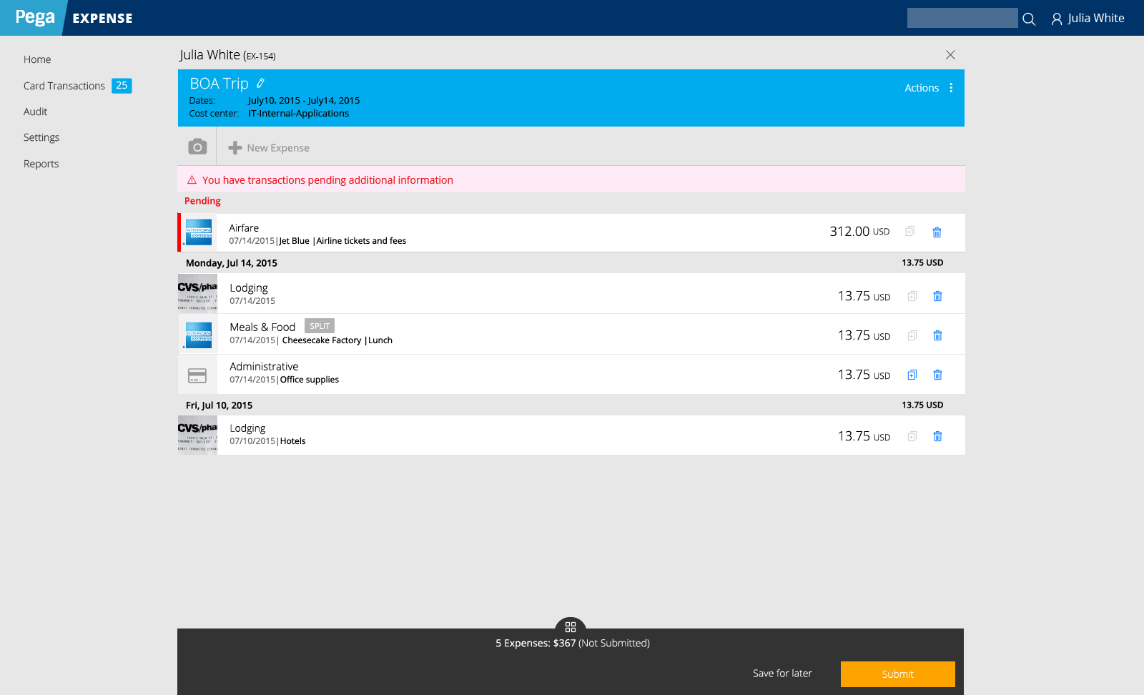The height and width of the screenshot is (695, 1144).
Task: Delete the Meals & Food expense
Action: tap(937, 336)
